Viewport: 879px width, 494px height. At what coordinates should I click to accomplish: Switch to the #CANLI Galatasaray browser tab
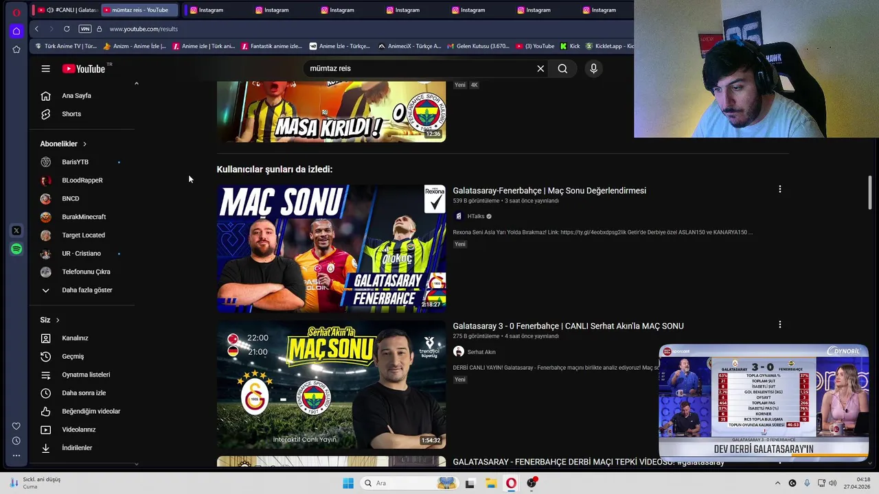67,10
